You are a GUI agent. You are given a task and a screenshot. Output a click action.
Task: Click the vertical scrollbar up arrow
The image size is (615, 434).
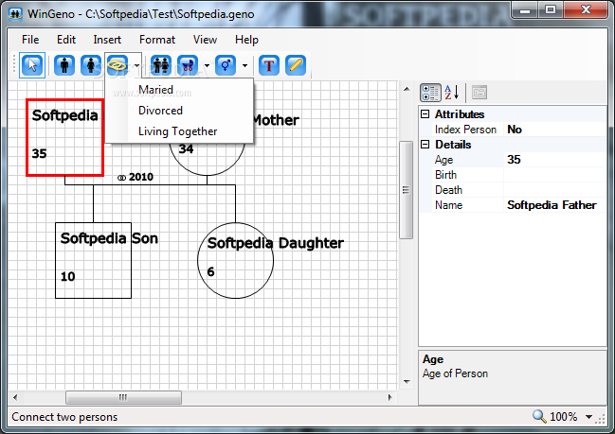click(x=407, y=89)
